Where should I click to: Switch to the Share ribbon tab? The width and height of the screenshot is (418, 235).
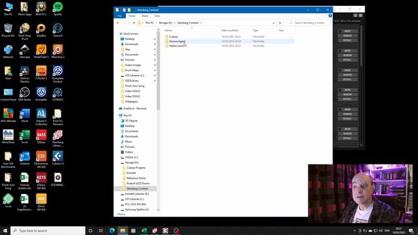(145, 16)
